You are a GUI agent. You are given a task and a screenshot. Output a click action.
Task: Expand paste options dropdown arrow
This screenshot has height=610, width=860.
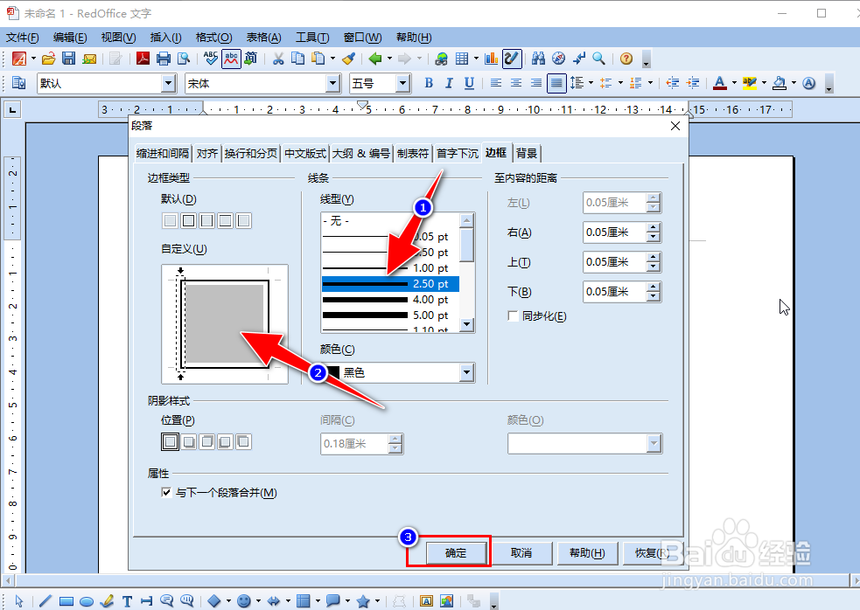[333, 59]
